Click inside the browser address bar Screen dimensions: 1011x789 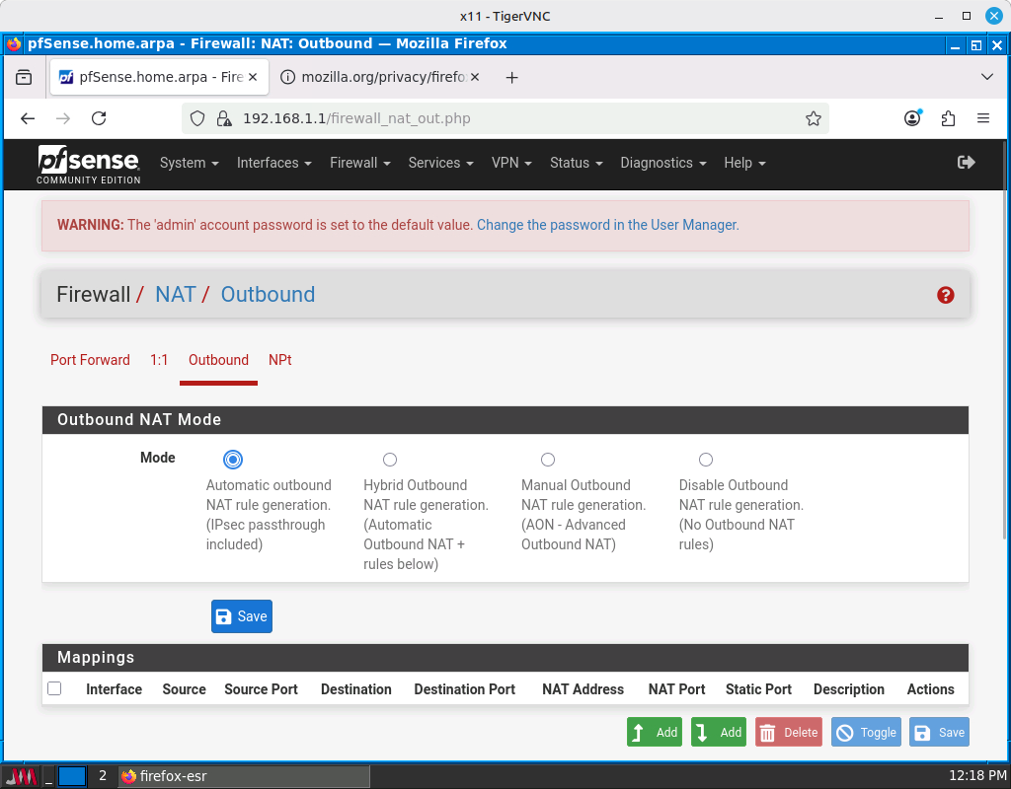click(494, 117)
